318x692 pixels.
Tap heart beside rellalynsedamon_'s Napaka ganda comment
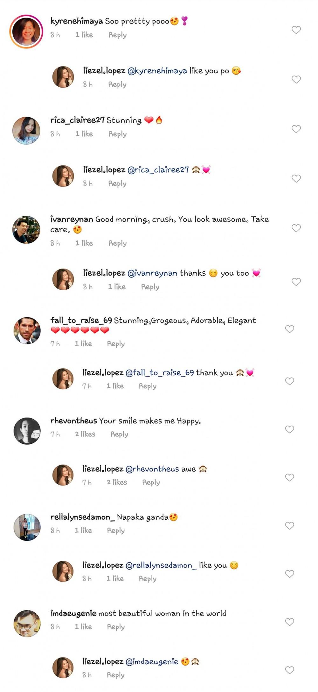click(289, 526)
